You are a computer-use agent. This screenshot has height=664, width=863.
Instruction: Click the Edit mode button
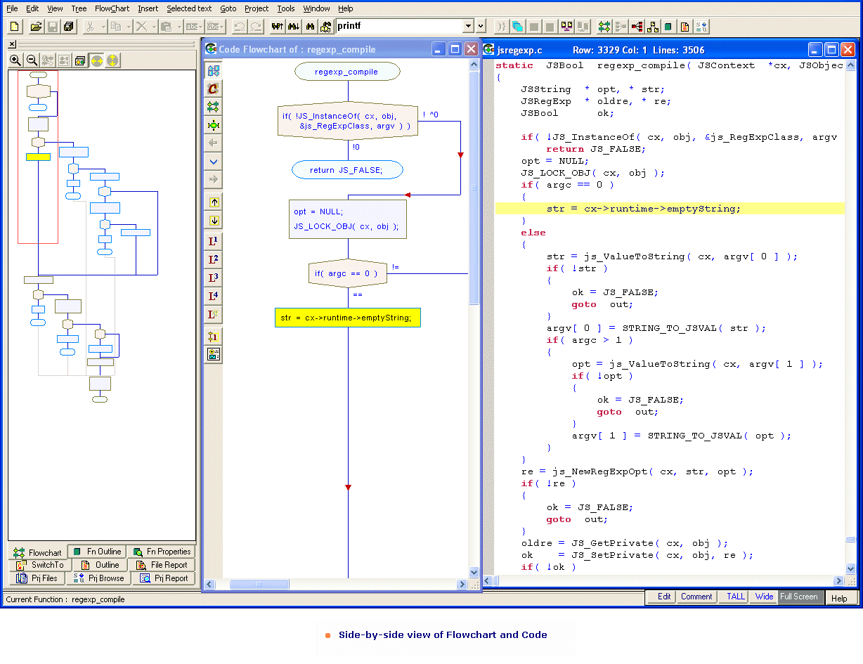(x=662, y=597)
